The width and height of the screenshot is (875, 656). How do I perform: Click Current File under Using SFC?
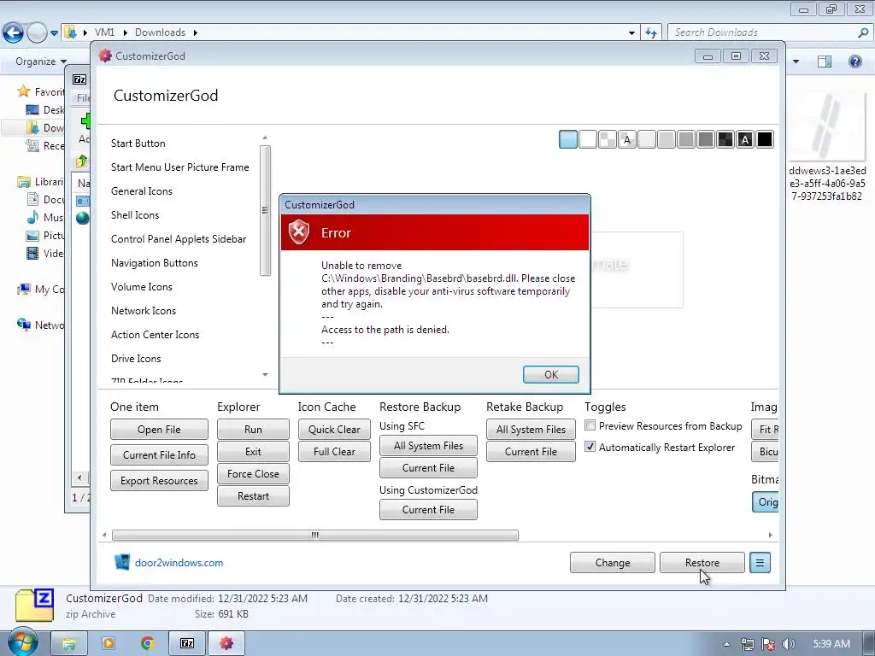pos(428,468)
